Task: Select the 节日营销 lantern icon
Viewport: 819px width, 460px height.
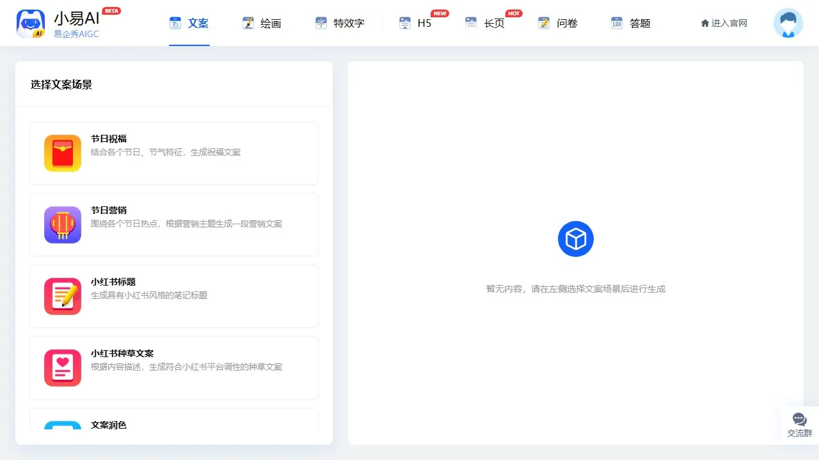Action: click(x=63, y=225)
